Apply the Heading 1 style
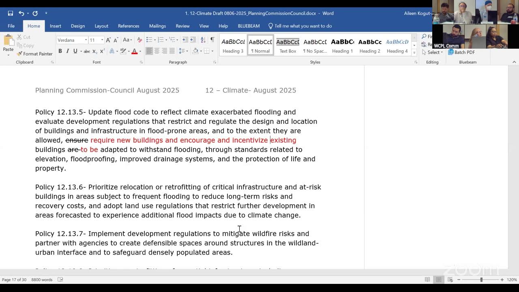Viewport: 519px width, 292px height. (x=342, y=45)
